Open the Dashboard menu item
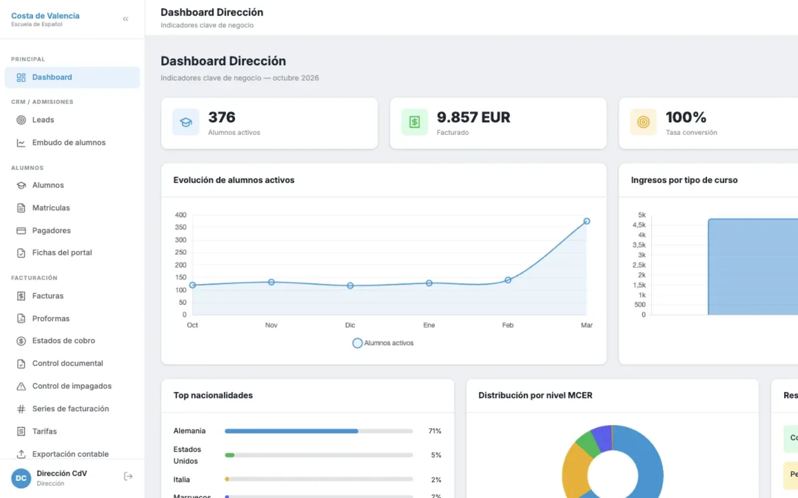This screenshot has height=498, width=798. (72, 77)
